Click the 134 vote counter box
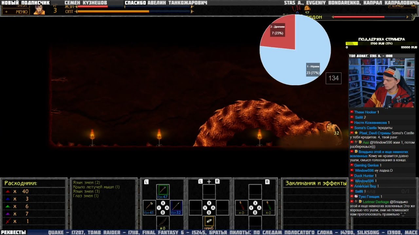419x235 pixels. pos(334,78)
